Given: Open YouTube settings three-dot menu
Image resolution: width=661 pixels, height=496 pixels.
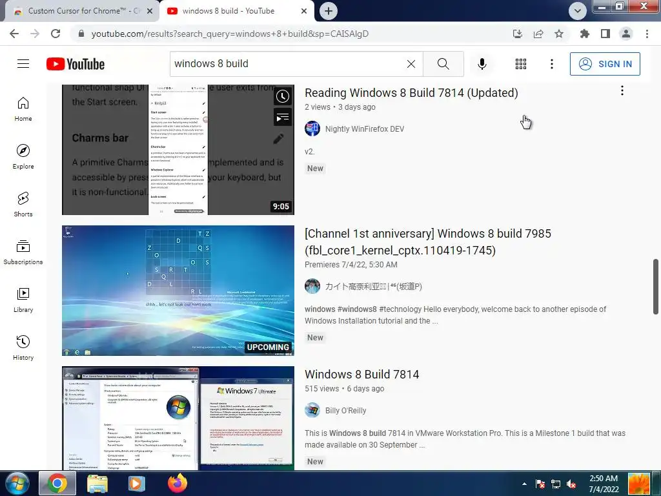Looking at the screenshot, I should tap(551, 64).
